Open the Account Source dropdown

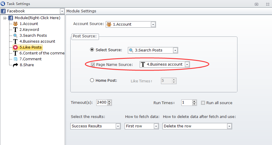pyautogui.click(x=153, y=24)
